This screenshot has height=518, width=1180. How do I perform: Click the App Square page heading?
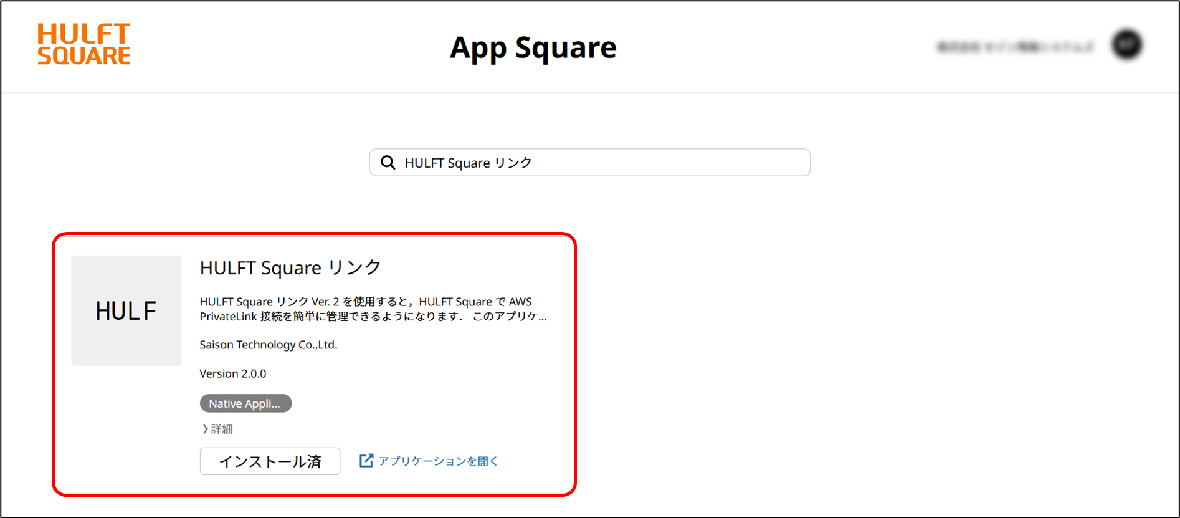tap(533, 47)
